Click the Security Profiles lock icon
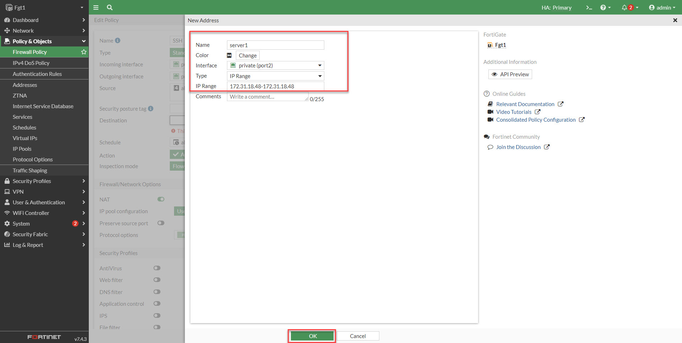The image size is (682, 343). 7,181
